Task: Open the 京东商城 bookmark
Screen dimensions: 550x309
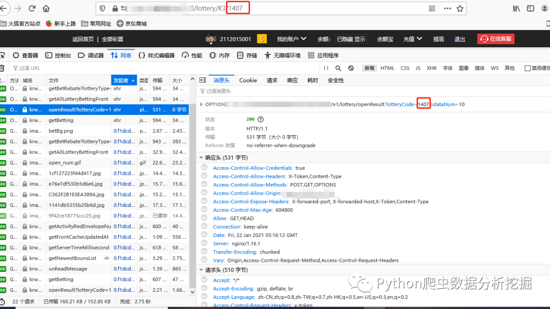Action: point(131,23)
